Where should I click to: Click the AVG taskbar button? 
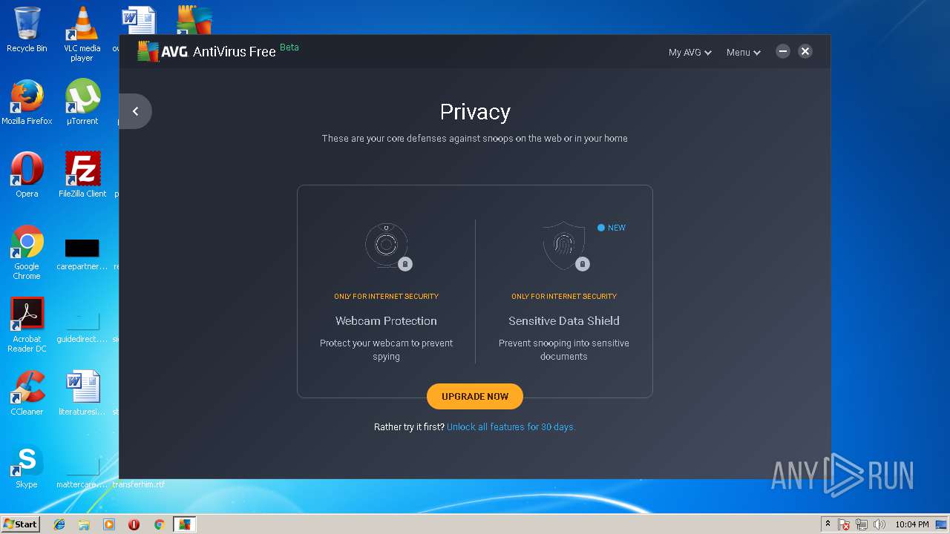[x=184, y=524]
